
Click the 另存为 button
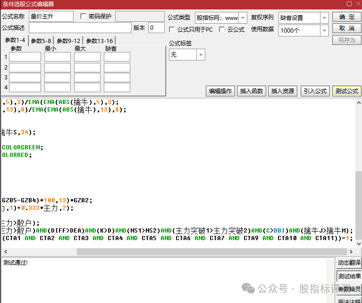(347, 40)
